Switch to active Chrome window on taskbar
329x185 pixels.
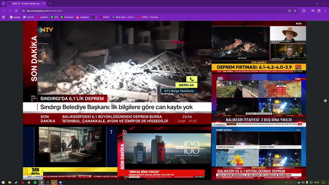tap(41, 182)
